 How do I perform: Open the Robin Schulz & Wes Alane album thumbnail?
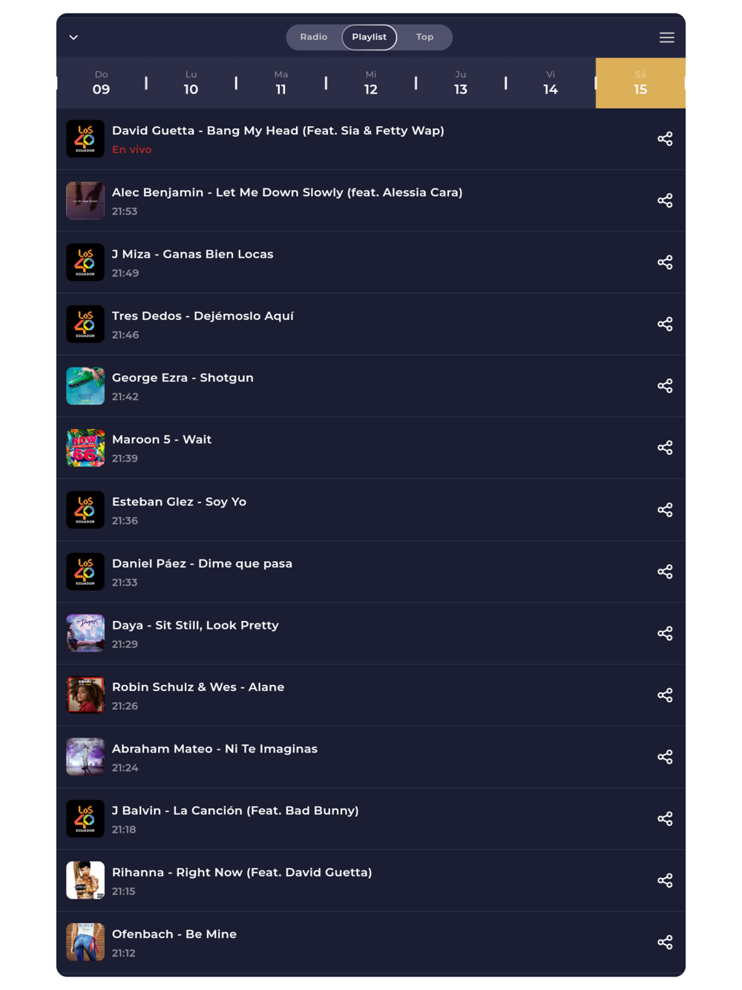(85, 695)
